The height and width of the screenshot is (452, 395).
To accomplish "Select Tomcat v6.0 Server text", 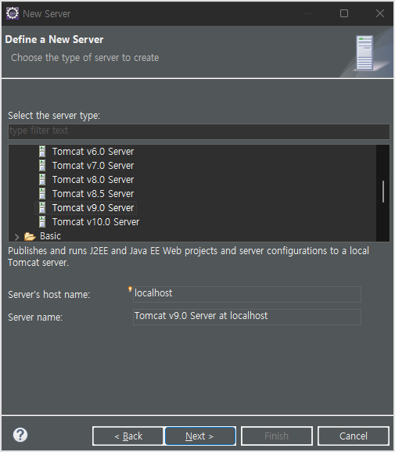I will tap(93, 152).
